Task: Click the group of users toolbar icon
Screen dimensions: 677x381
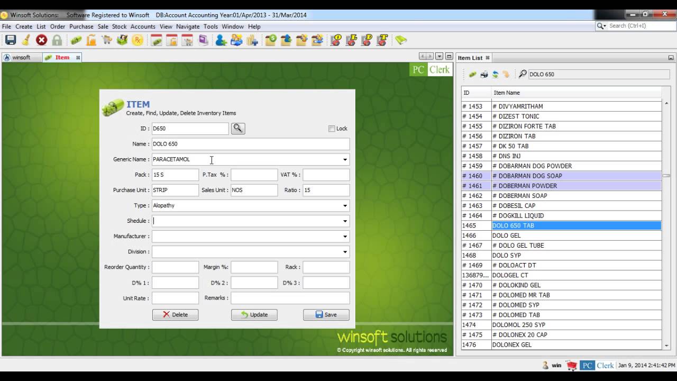Action: [236, 40]
